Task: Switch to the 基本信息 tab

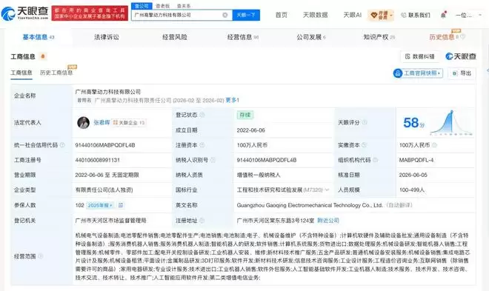Action: tap(38, 37)
